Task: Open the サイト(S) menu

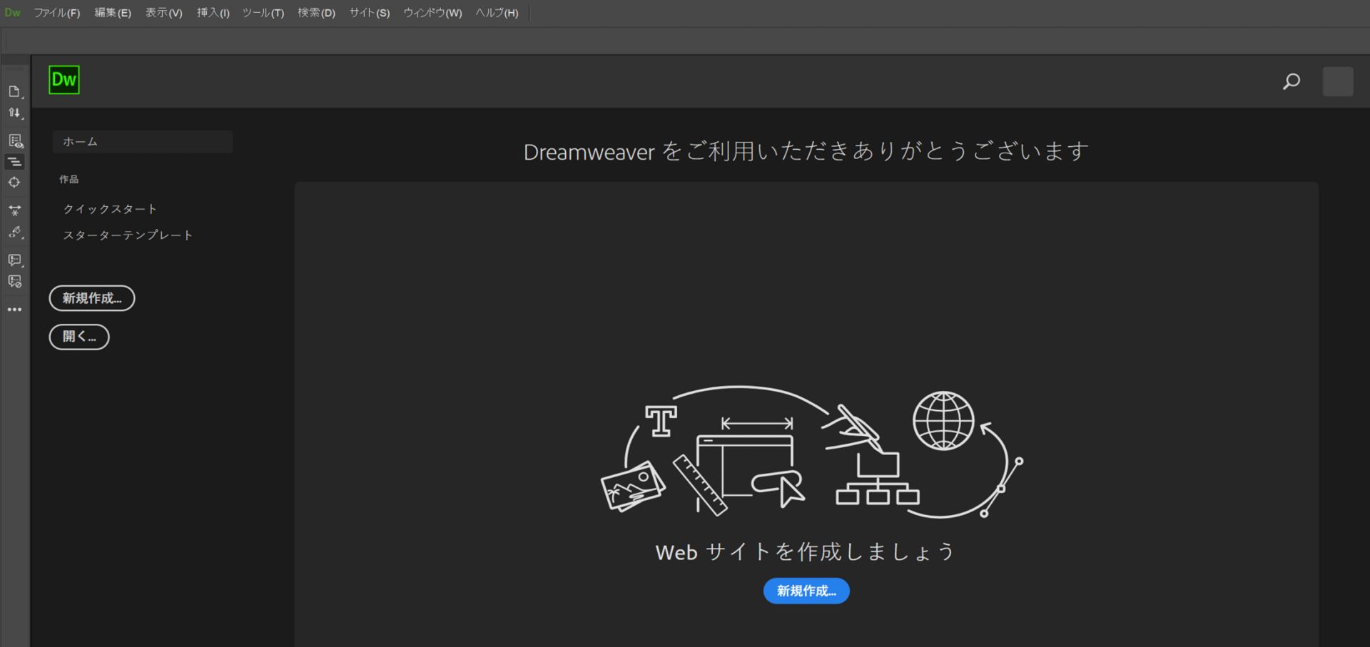Action: tap(368, 12)
